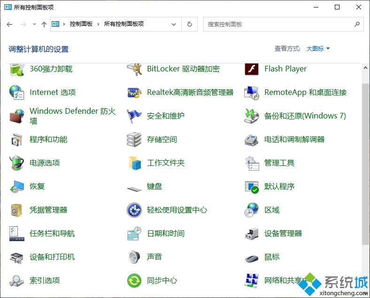Open 备份和还原(Windows 7) icon
The height and width of the screenshot is (298, 370).
click(252, 116)
